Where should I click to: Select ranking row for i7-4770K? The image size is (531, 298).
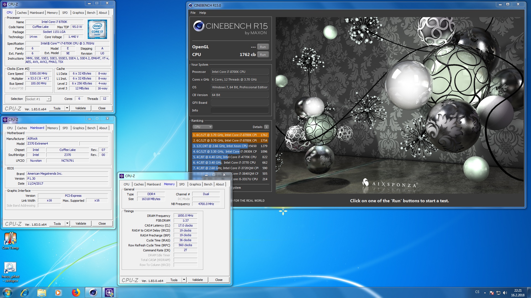(x=230, y=157)
